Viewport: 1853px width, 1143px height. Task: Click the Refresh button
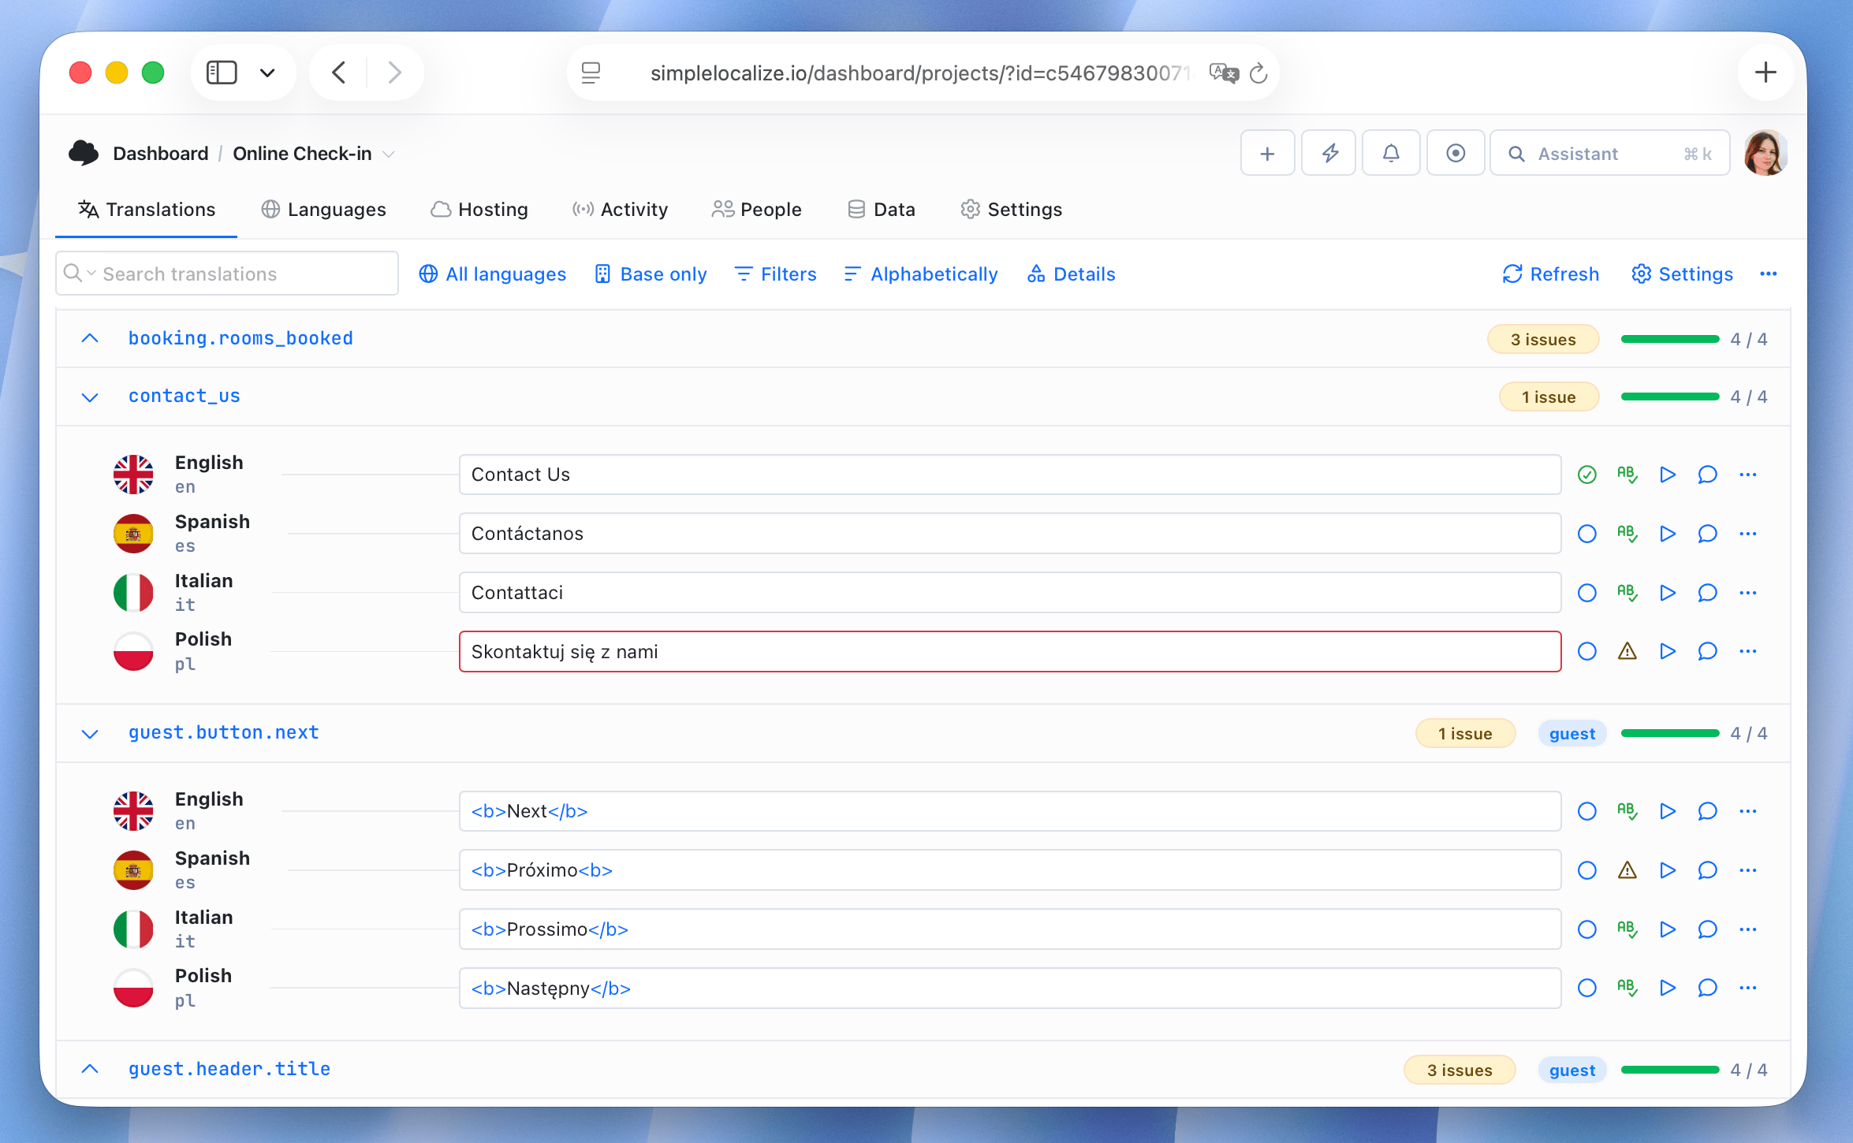(1550, 274)
